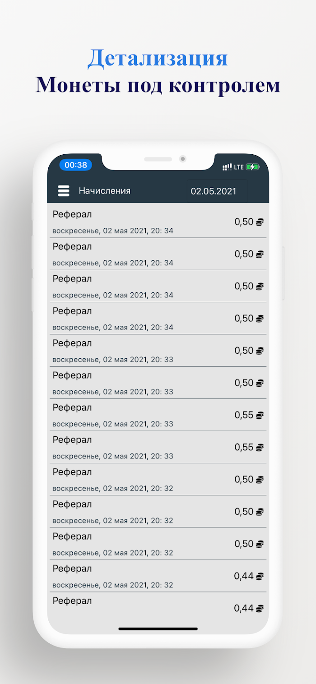
Task: Tap the signal strength bars icon
Action: click(227, 167)
